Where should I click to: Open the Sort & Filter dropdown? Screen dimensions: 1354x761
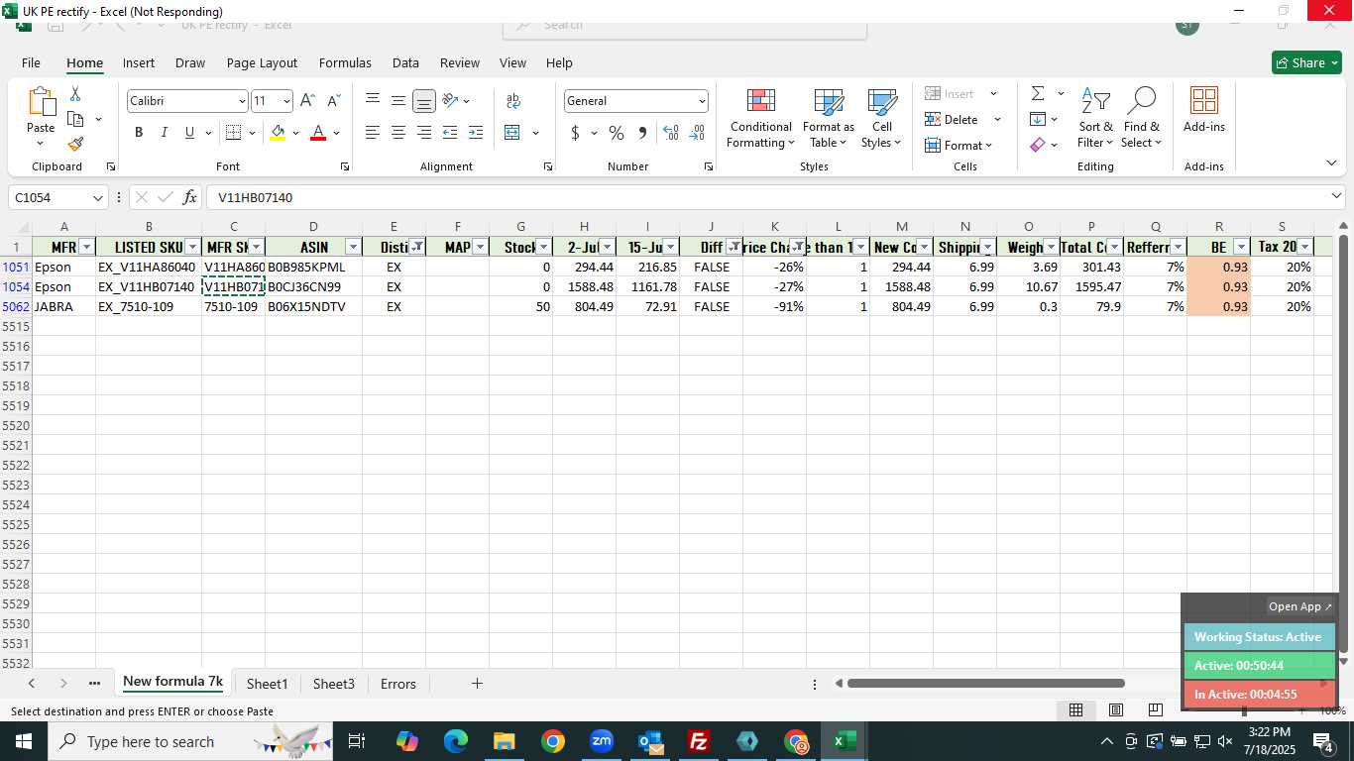point(1095,117)
